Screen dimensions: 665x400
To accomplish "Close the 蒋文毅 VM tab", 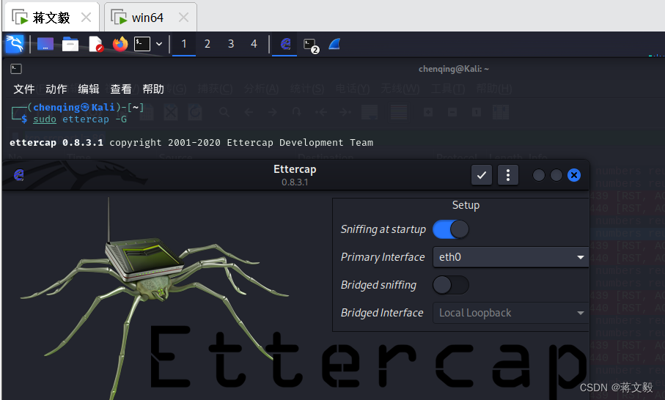I will coord(86,18).
